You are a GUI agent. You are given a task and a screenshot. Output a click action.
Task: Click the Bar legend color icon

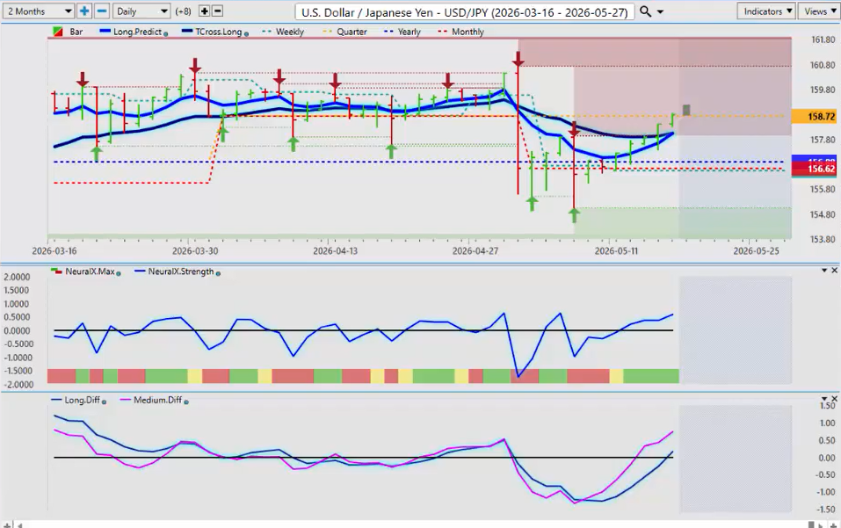tap(57, 32)
